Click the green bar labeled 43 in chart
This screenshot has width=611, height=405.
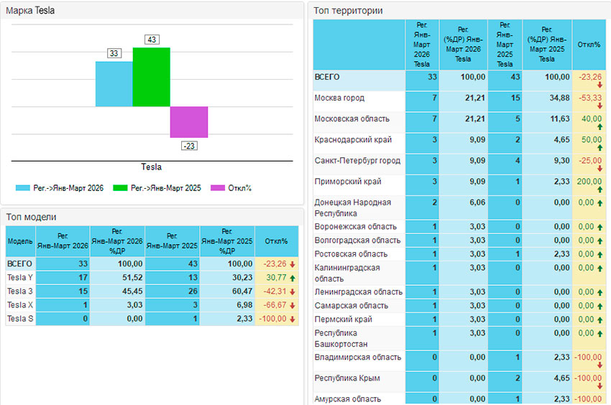(x=151, y=77)
